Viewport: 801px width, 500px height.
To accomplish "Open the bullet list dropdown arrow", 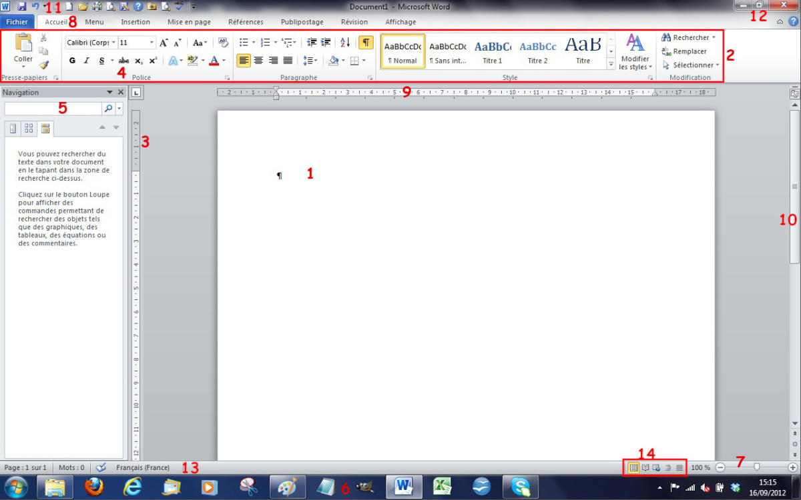I will pyautogui.click(x=254, y=43).
